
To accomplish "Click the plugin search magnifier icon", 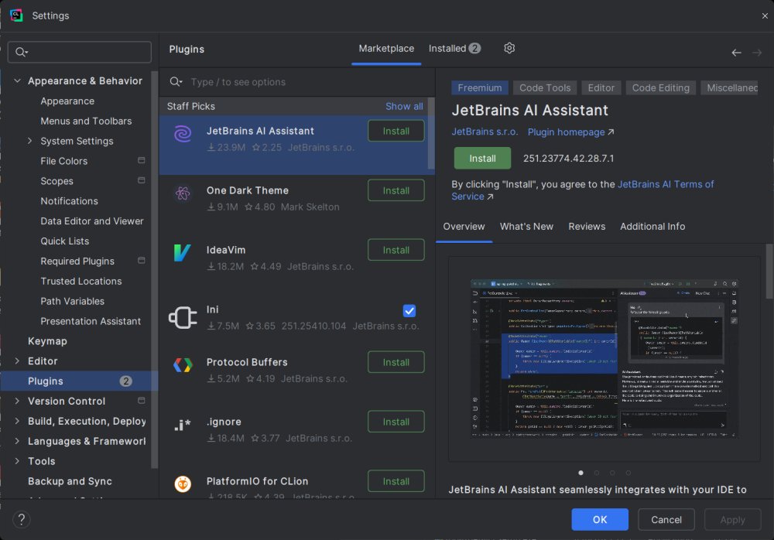I will pos(176,81).
